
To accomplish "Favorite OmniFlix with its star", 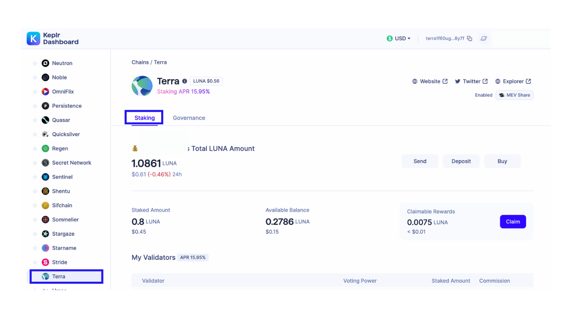I will 35,92.
